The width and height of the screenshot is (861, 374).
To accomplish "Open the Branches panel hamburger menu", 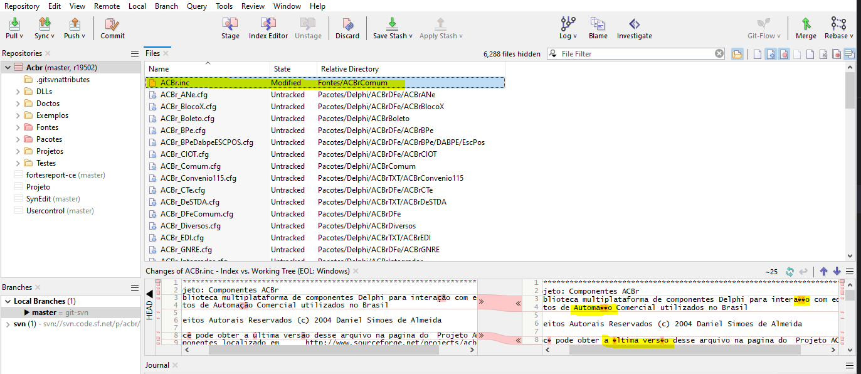I will pyautogui.click(x=134, y=287).
